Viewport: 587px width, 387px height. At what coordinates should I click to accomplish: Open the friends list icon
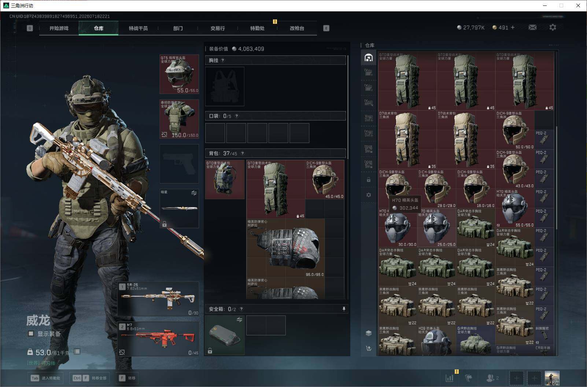[490, 378]
